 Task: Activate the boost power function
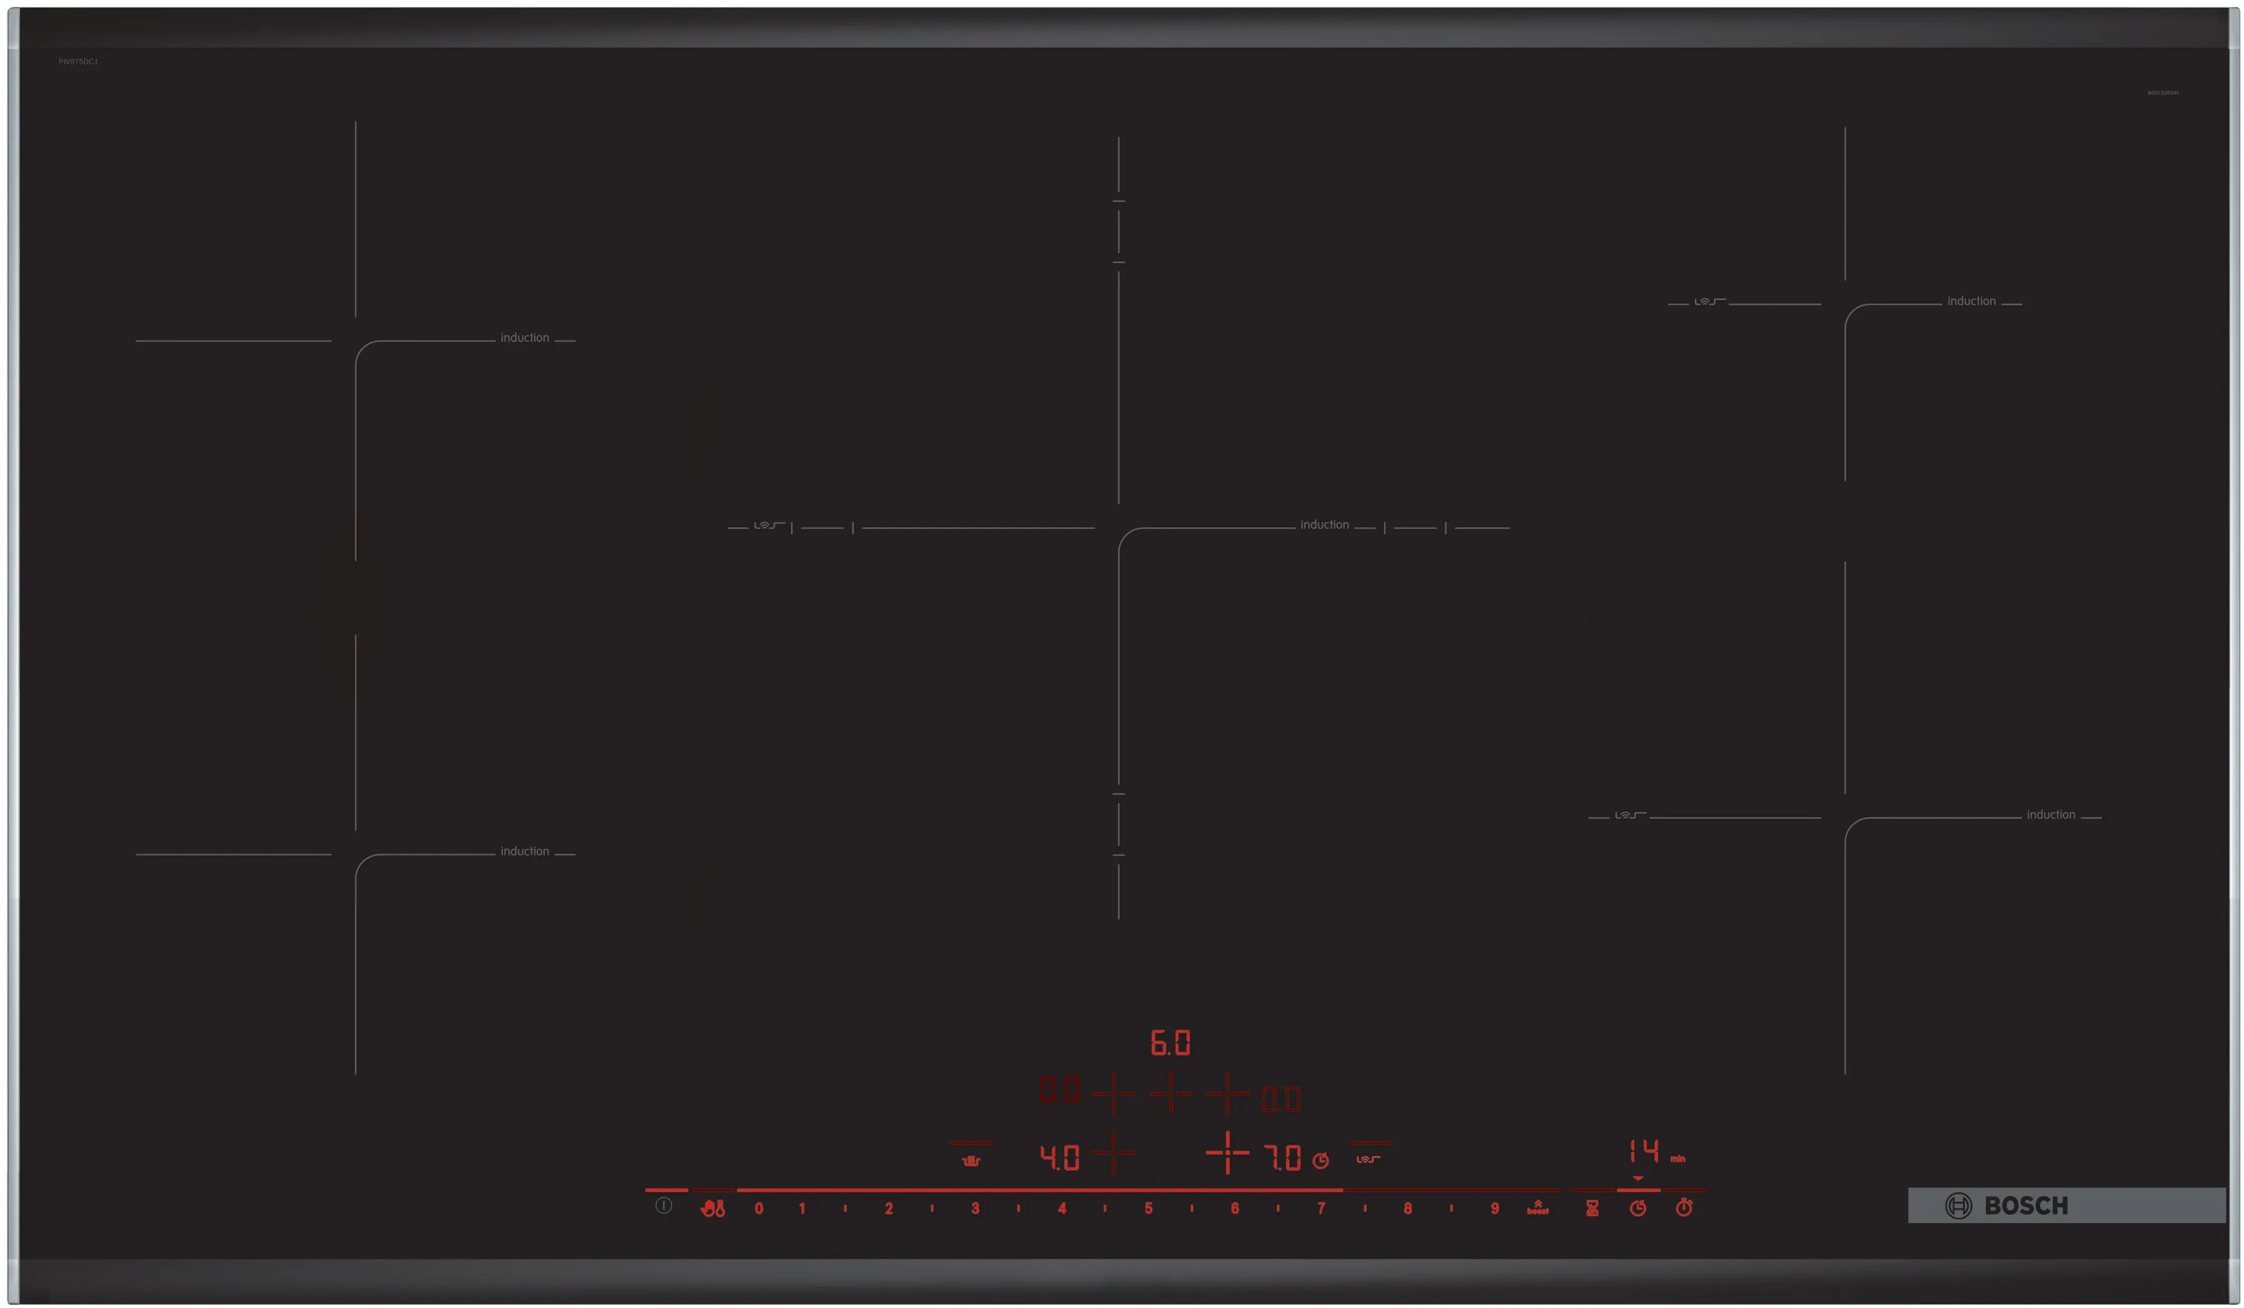tap(1538, 1207)
